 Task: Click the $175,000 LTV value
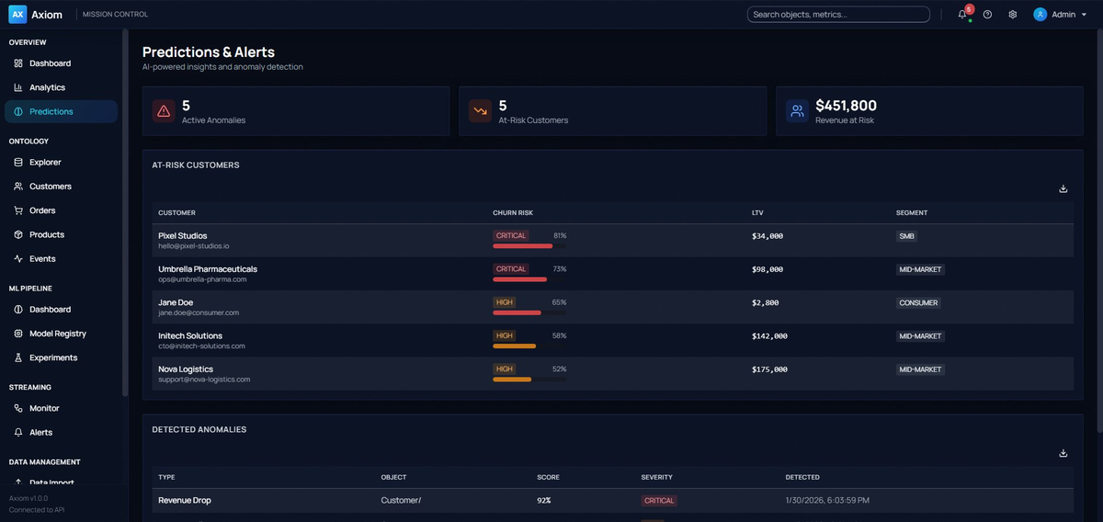pyautogui.click(x=769, y=369)
